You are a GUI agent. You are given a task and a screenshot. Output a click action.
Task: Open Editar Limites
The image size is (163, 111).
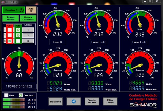[110, 101]
